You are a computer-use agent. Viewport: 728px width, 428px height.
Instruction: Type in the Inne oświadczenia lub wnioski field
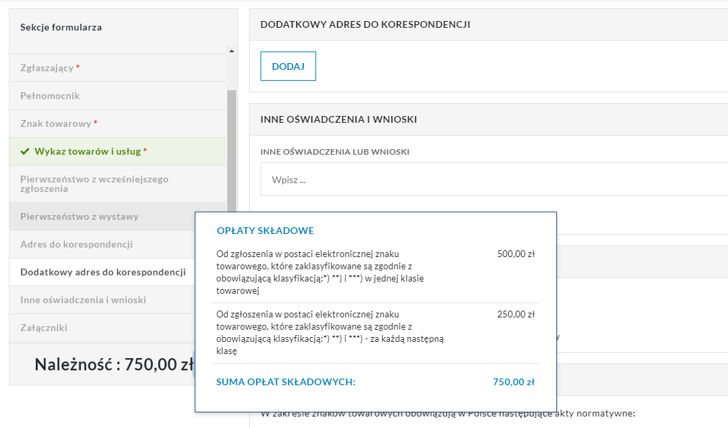tap(494, 180)
